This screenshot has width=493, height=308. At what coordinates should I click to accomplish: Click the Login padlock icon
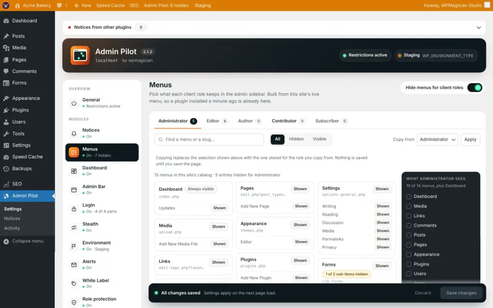[x=74, y=209]
